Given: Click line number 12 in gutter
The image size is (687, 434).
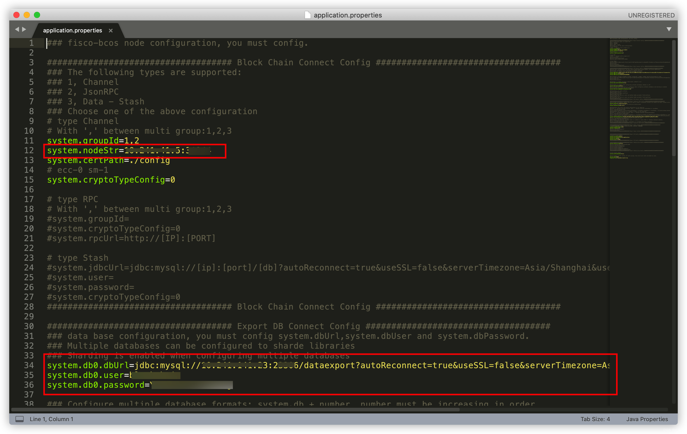Looking at the screenshot, I should point(29,150).
